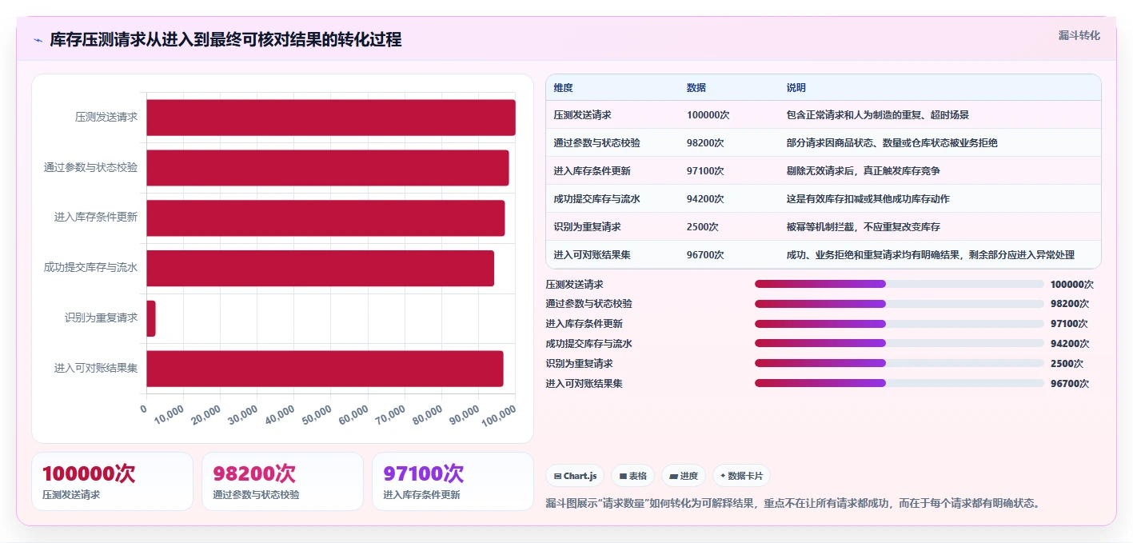Click the 通过参数与状态校验 bar in chart

[328, 168]
